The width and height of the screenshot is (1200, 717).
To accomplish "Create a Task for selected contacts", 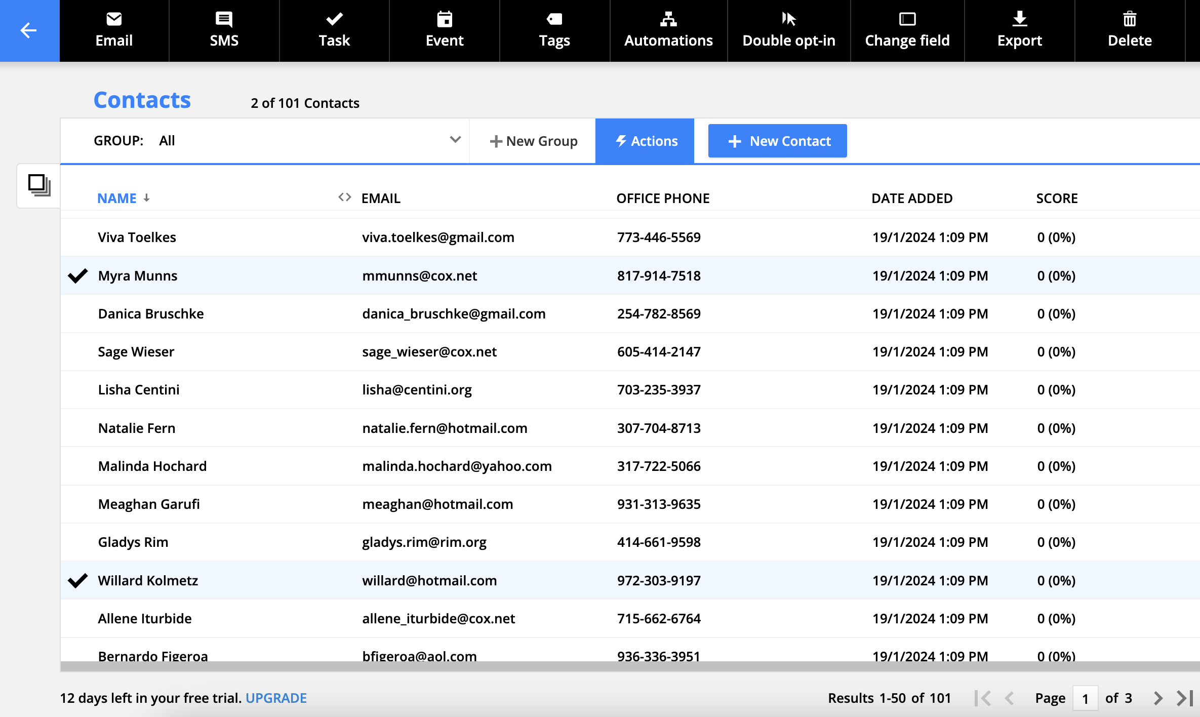I will [334, 30].
